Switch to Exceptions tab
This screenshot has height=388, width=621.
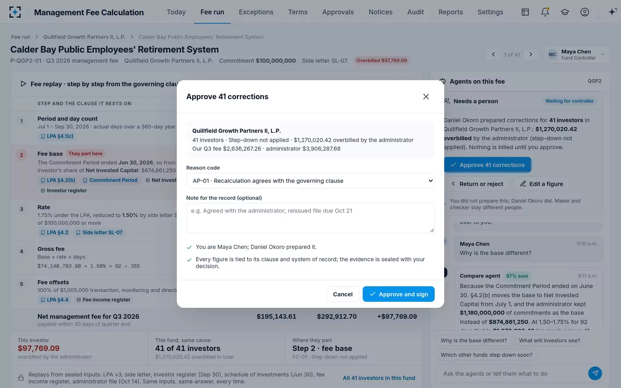tap(256, 12)
